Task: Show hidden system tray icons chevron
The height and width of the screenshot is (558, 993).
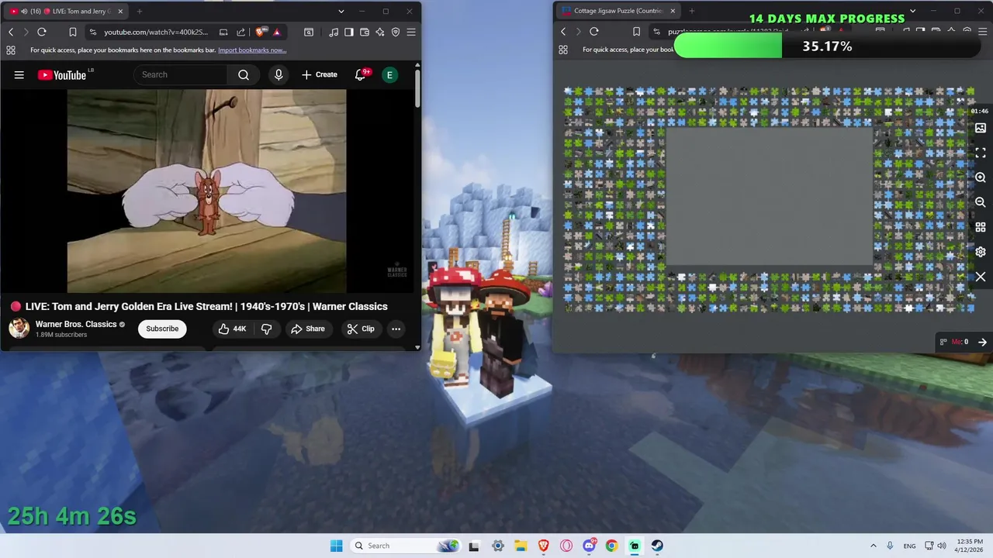Action: point(873,546)
